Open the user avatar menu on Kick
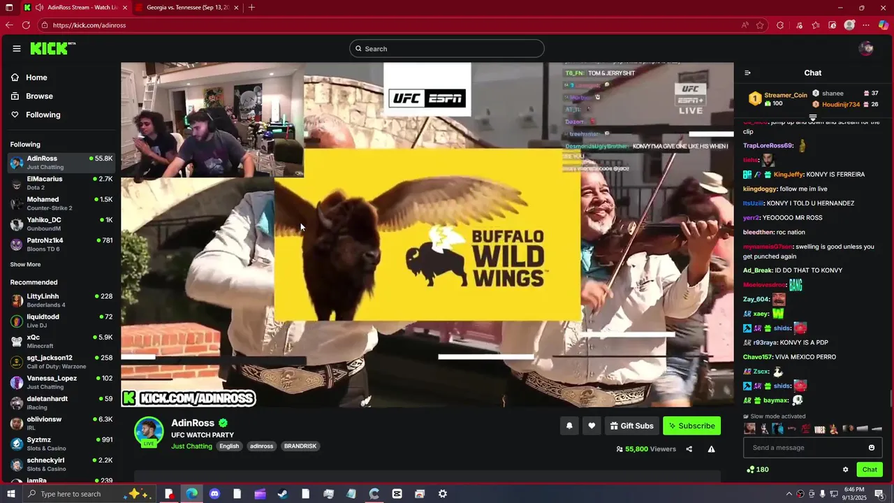Image resolution: width=894 pixels, height=503 pixels. click(866, 48)
